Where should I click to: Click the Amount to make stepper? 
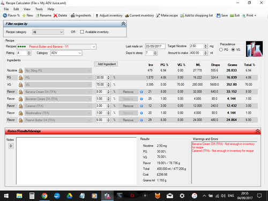click(x=206, y=53)
